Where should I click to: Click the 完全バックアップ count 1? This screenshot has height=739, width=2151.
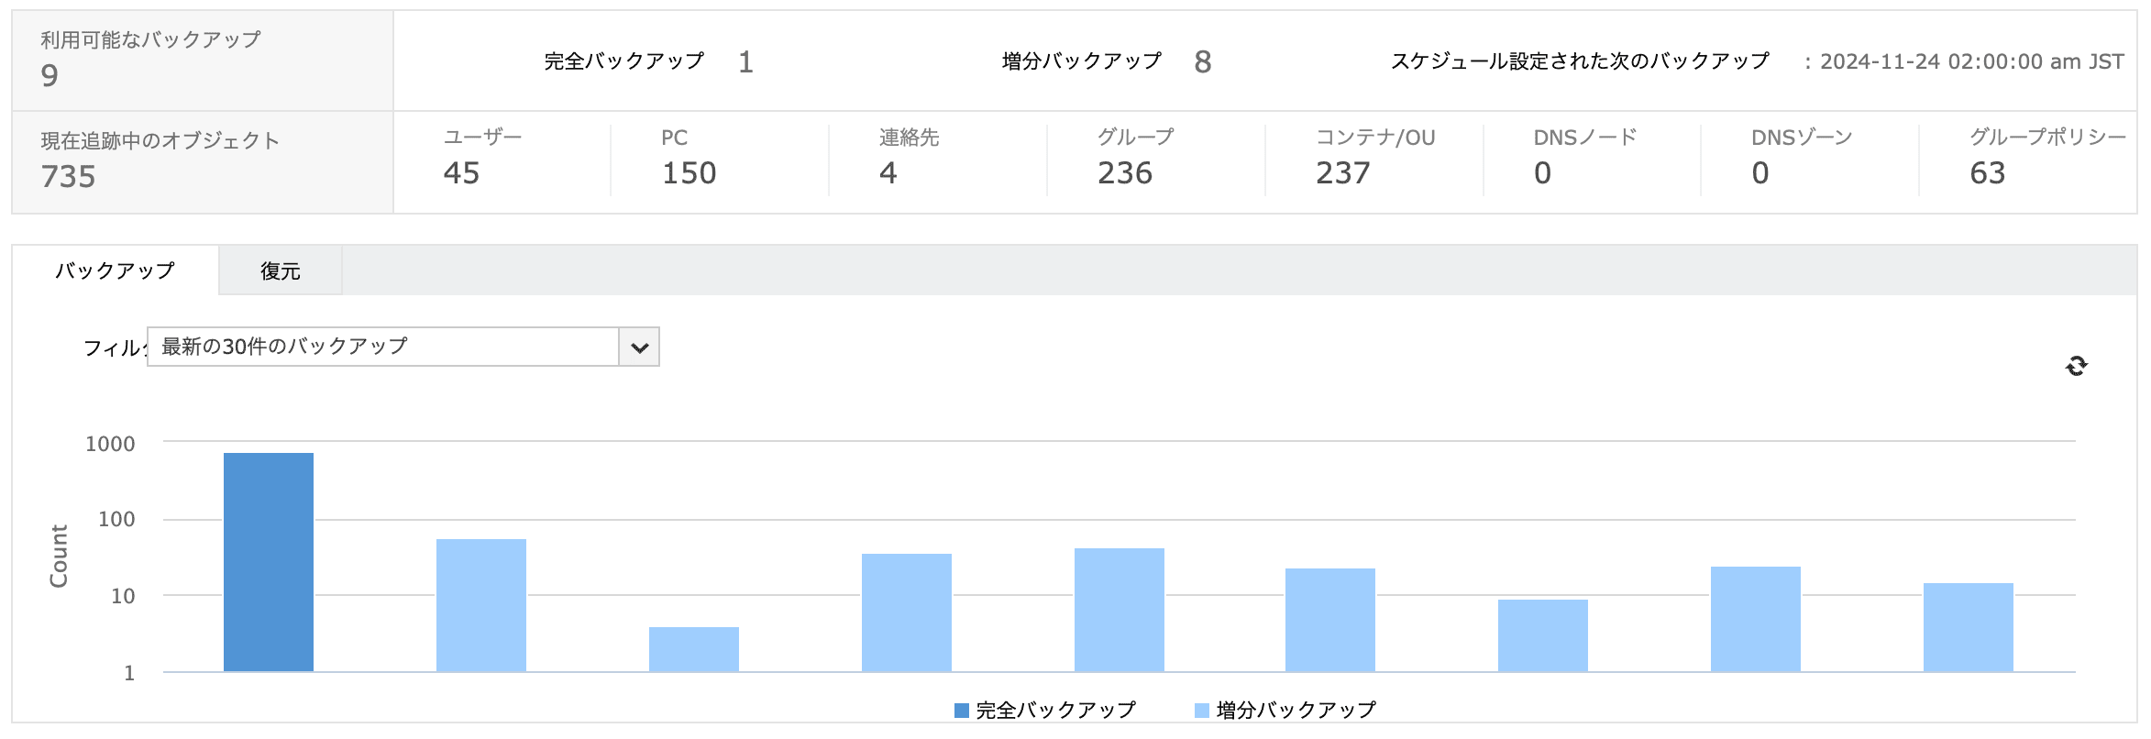click(x=745, y=62)
